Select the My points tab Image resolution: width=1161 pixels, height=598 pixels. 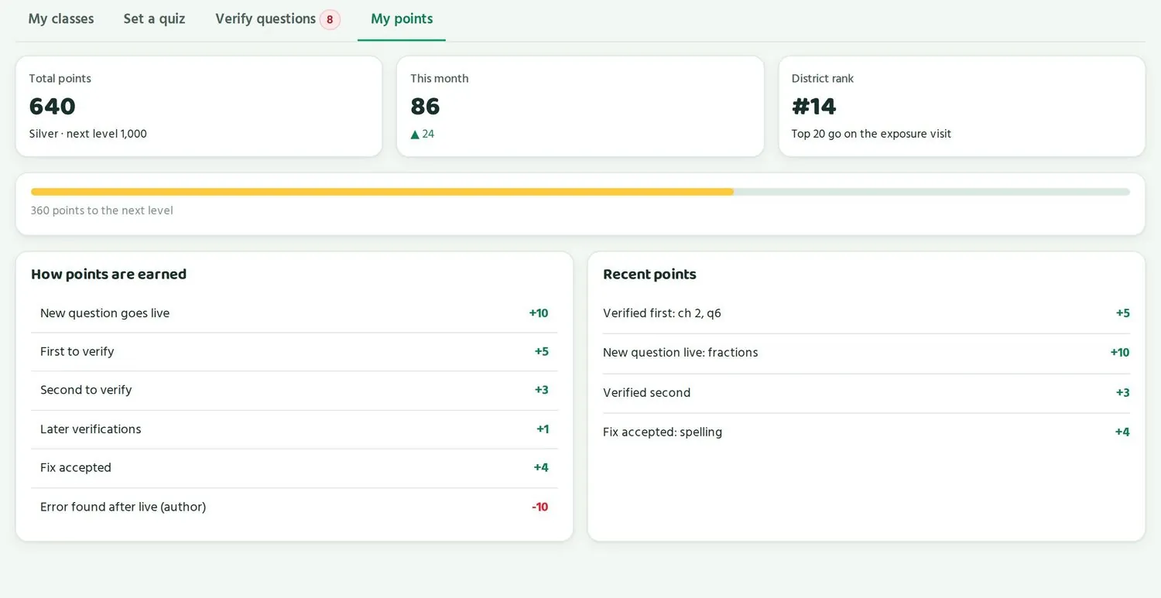(x=402, y=19)
